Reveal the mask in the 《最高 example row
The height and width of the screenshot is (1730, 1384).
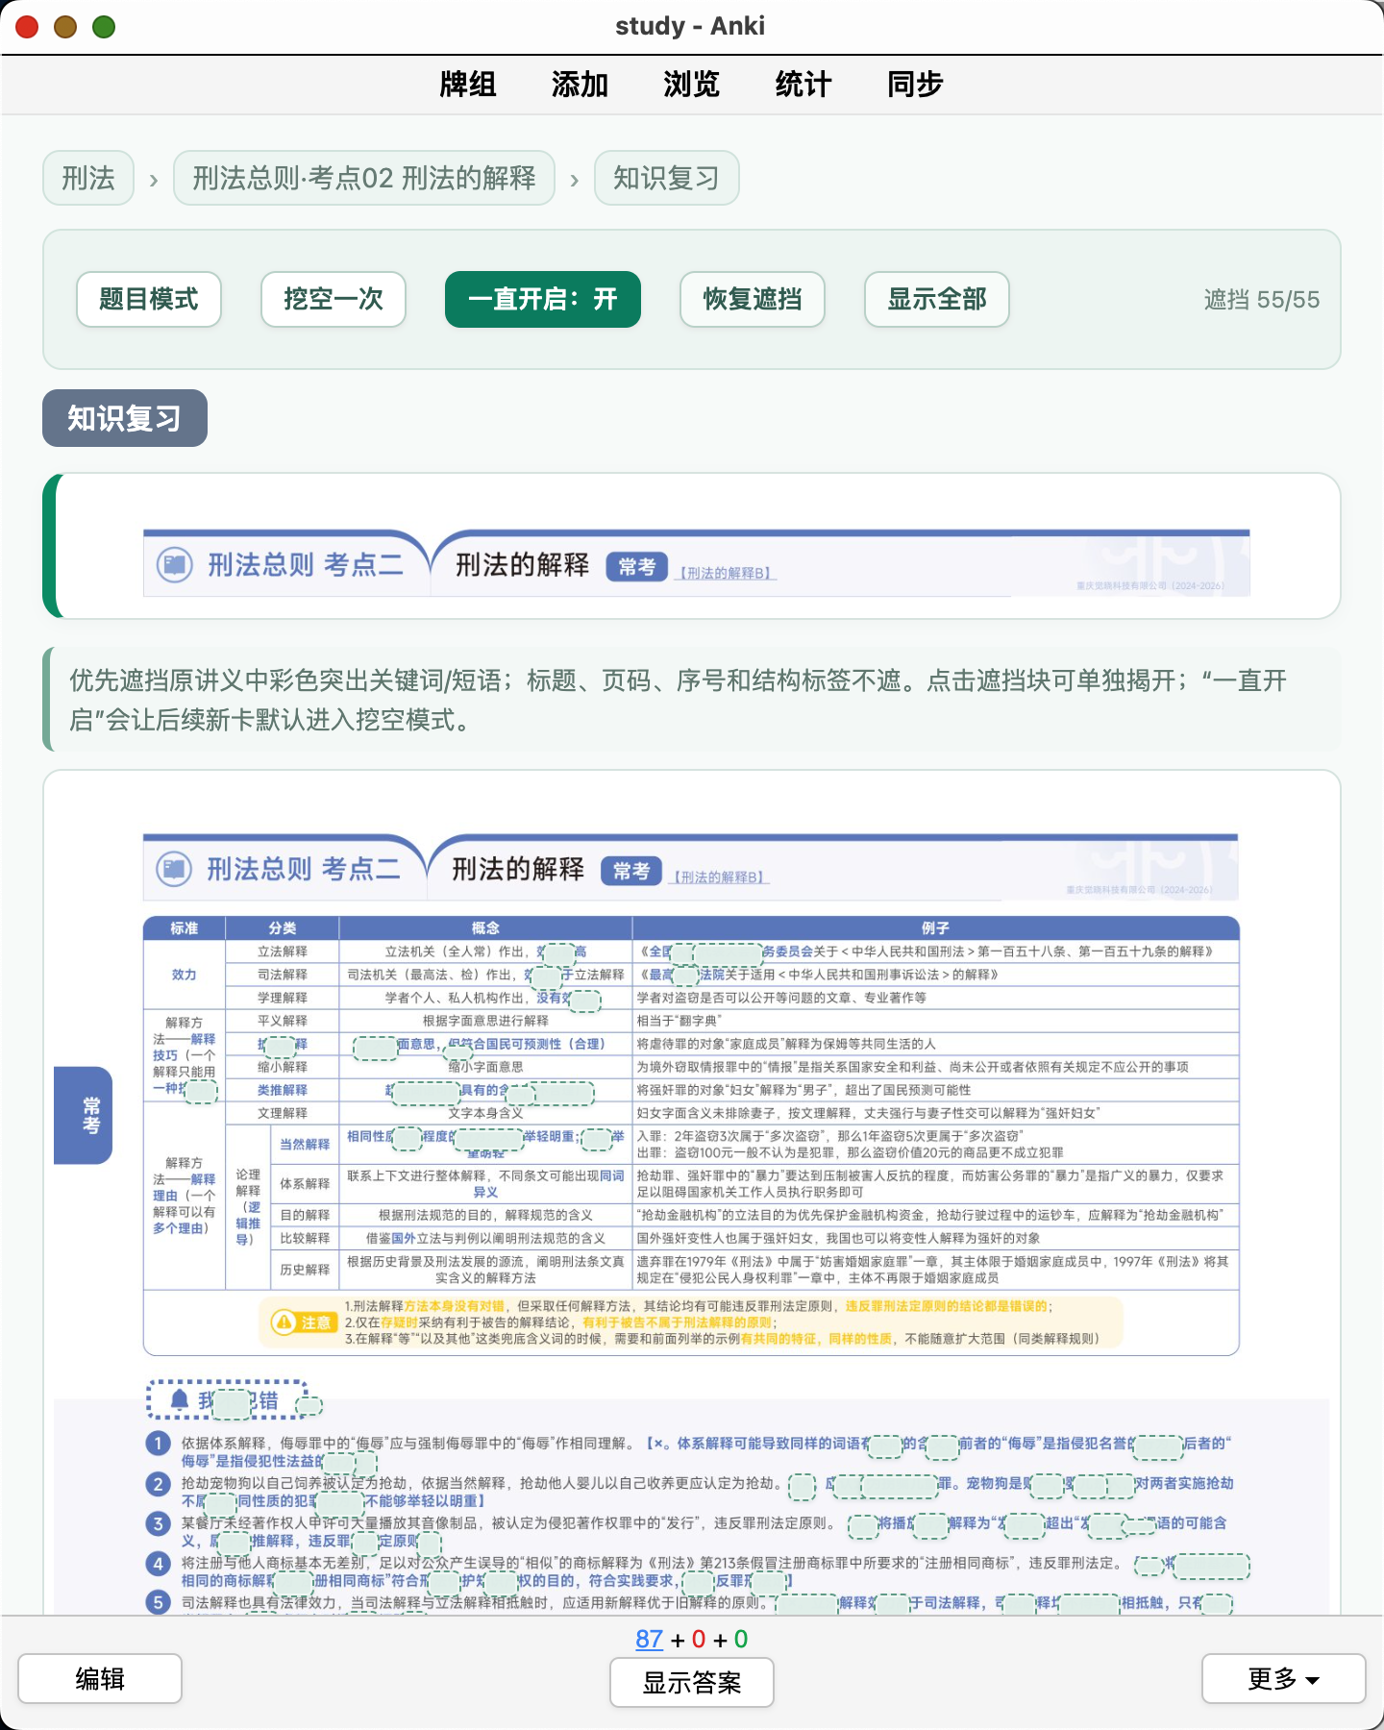pyautogui.click(x=686, y=976)
